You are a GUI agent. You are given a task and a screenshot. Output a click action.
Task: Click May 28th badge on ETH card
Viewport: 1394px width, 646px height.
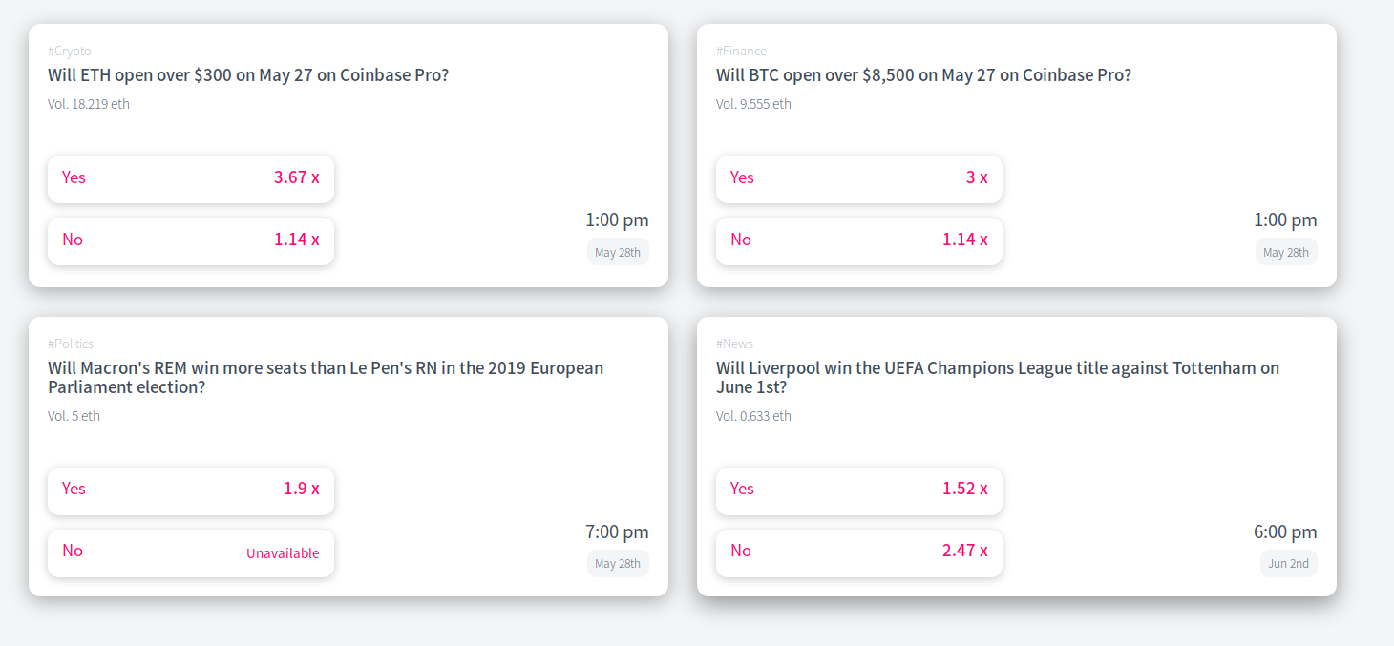(x=618, y=252)
